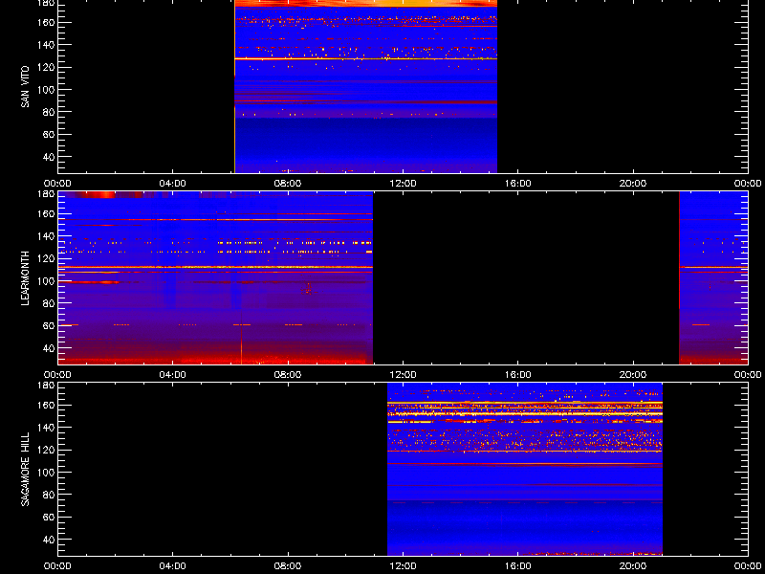Click the 140 label on Learmonth axis
The width and height of the screenshot is (765, 574).
point(46,236)
